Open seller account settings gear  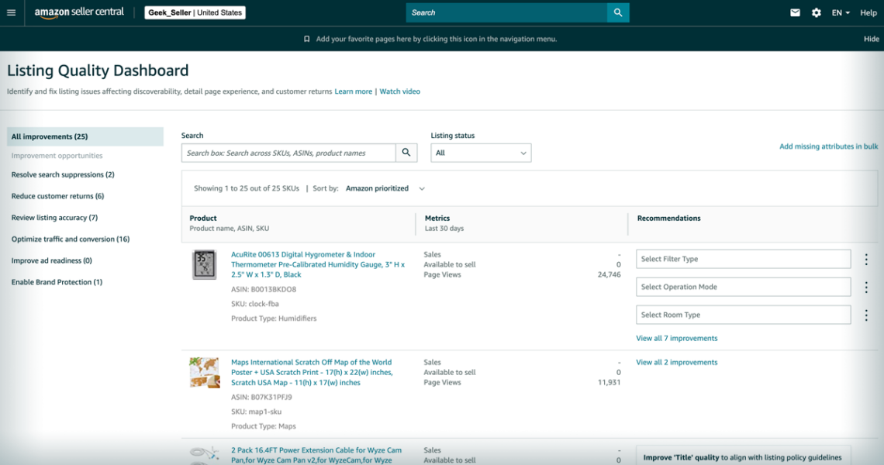tap(816, 12)
